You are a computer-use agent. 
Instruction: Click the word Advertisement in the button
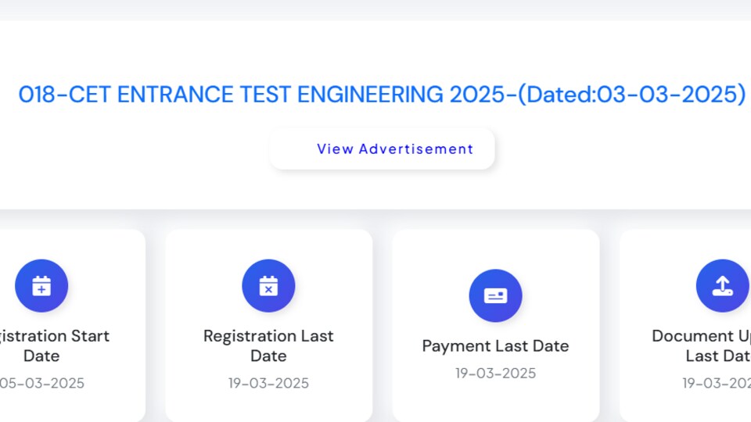tap(415, 148)
